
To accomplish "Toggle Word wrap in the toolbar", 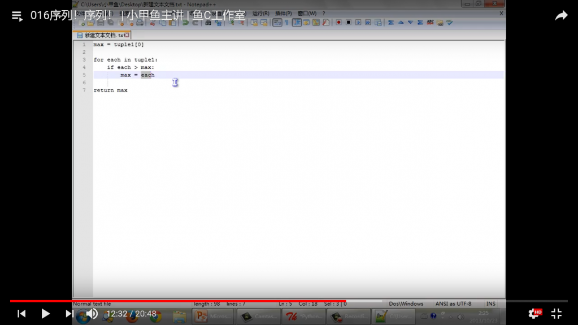I will 277,23.
